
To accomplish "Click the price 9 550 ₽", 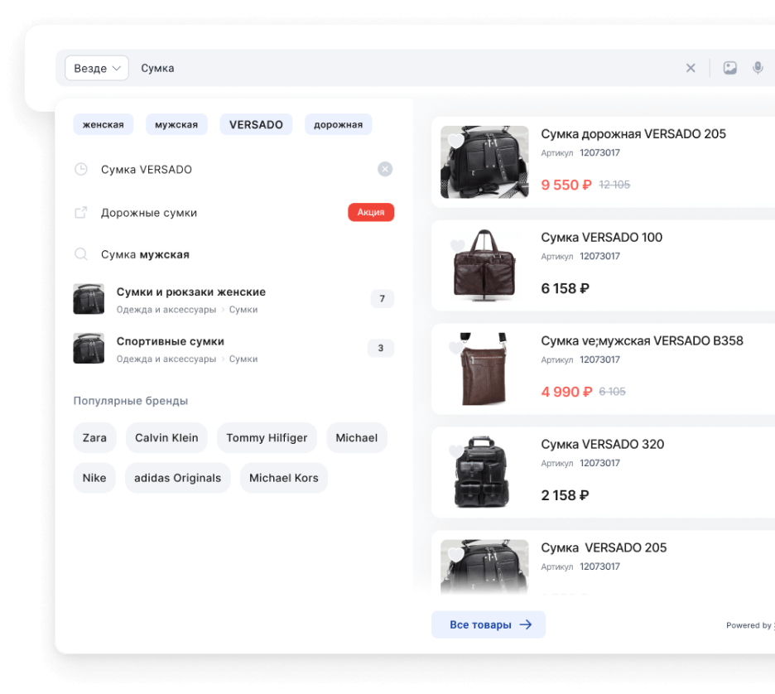I will (566, 185).
